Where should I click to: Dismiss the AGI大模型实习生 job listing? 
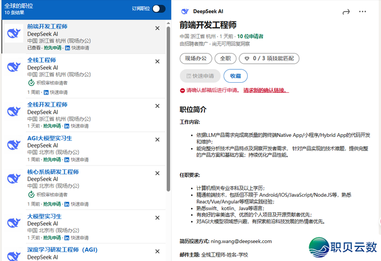(157, 140)
